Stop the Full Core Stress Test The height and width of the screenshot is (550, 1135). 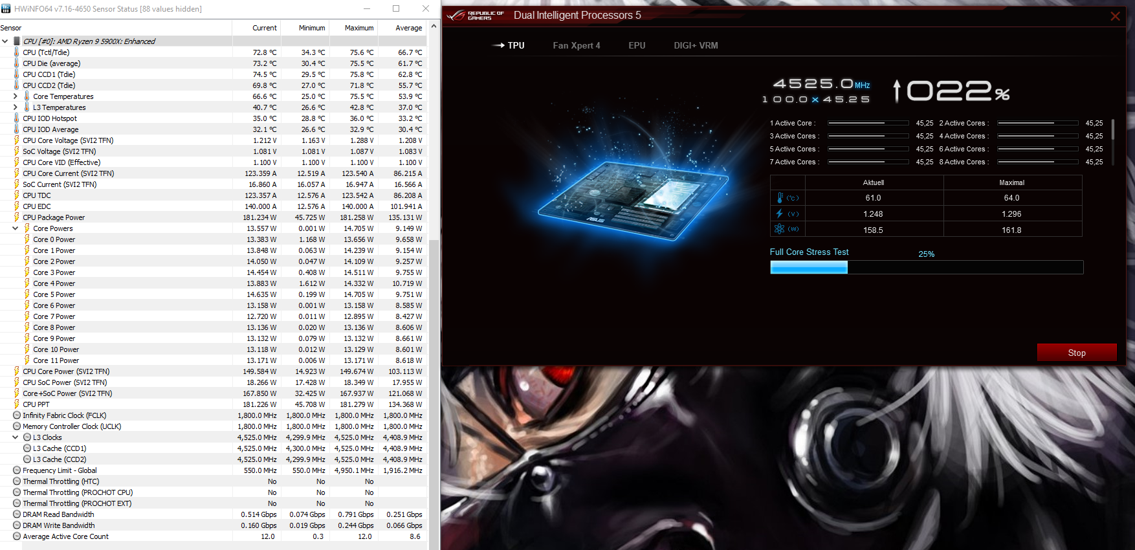coord(1077,353)
